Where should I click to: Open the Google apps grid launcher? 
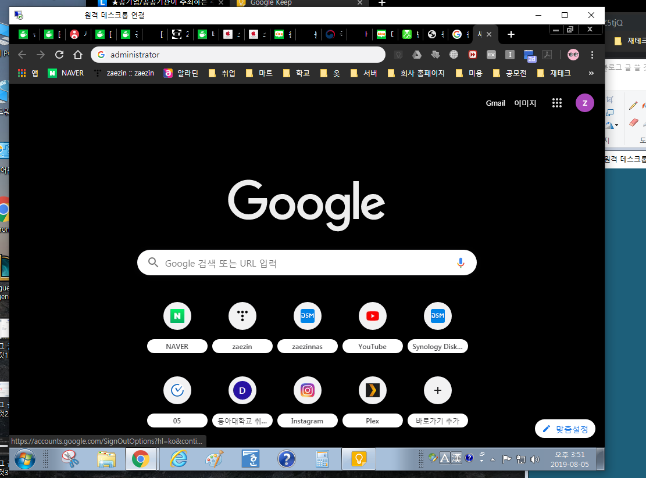click(557, 103)
